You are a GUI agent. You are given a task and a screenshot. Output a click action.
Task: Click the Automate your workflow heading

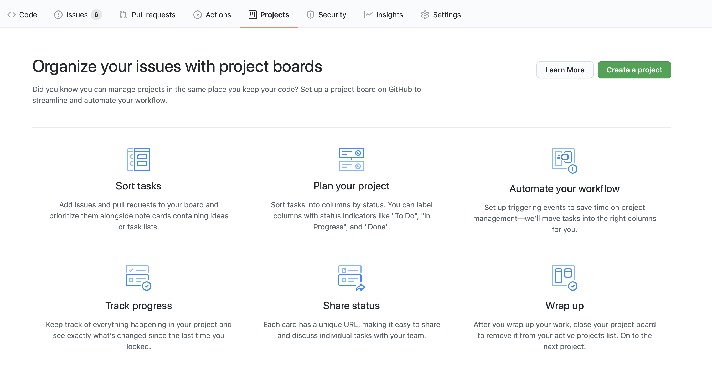[x=564, y=189]
